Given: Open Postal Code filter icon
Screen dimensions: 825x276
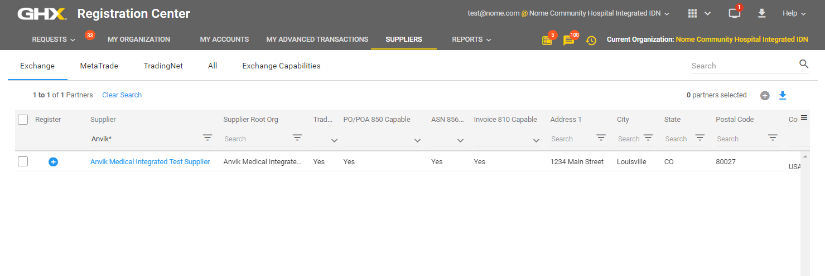Looking at the screenshot, I should [x=773, y=137].
